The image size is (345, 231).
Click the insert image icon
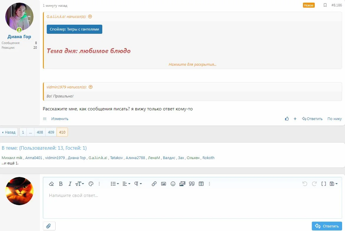164,184
